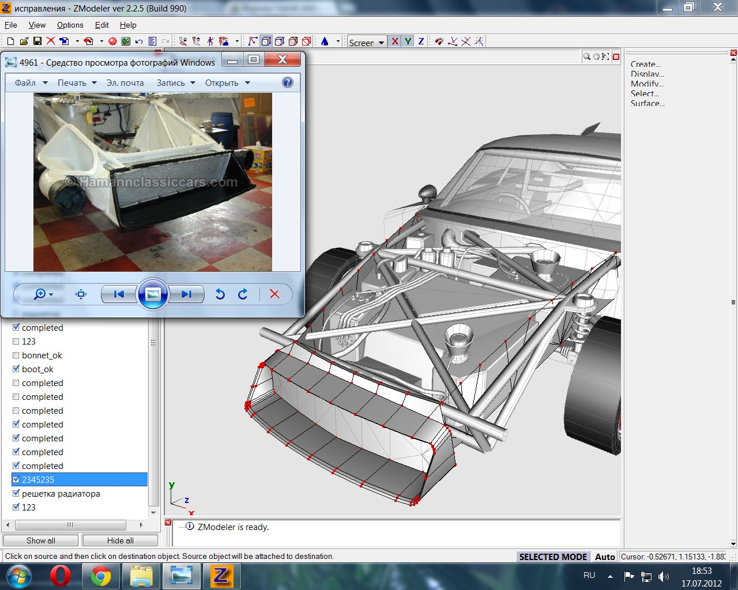Toggle the X axis button

tap(394, 41)
